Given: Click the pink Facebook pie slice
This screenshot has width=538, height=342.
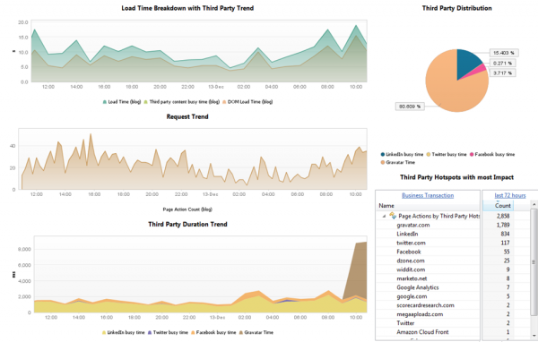Looking at the screenshot, I should [x=480, y=70].
